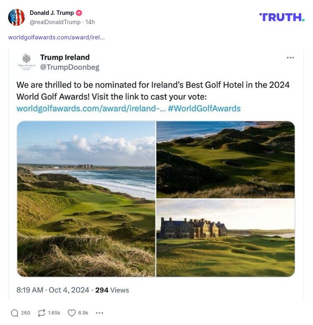Click the Trump Ireland profile logo
This screenshot has height=325, width=313.
27,62
